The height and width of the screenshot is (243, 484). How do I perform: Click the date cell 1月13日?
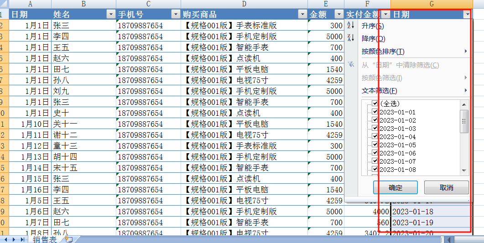[30, 157]
